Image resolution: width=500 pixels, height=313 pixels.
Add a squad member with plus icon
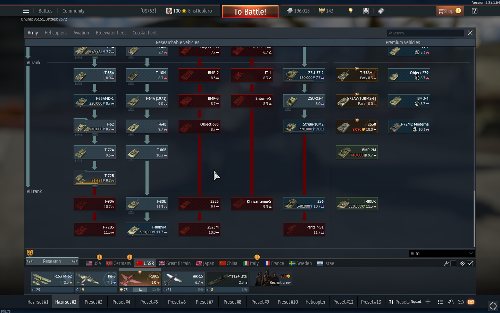click(428, 302)
